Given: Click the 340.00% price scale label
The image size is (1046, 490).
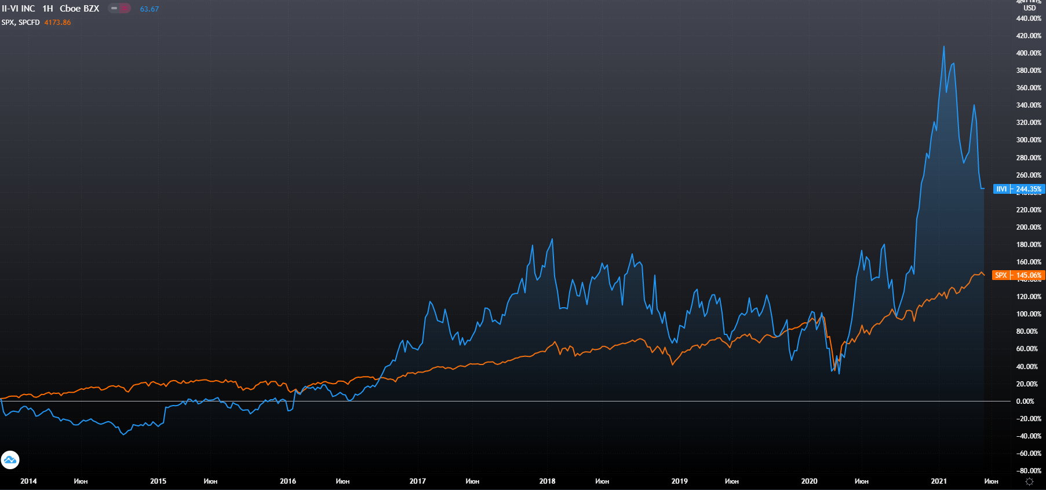Looking at the screenshot, I should click(x=1029, y=105).
